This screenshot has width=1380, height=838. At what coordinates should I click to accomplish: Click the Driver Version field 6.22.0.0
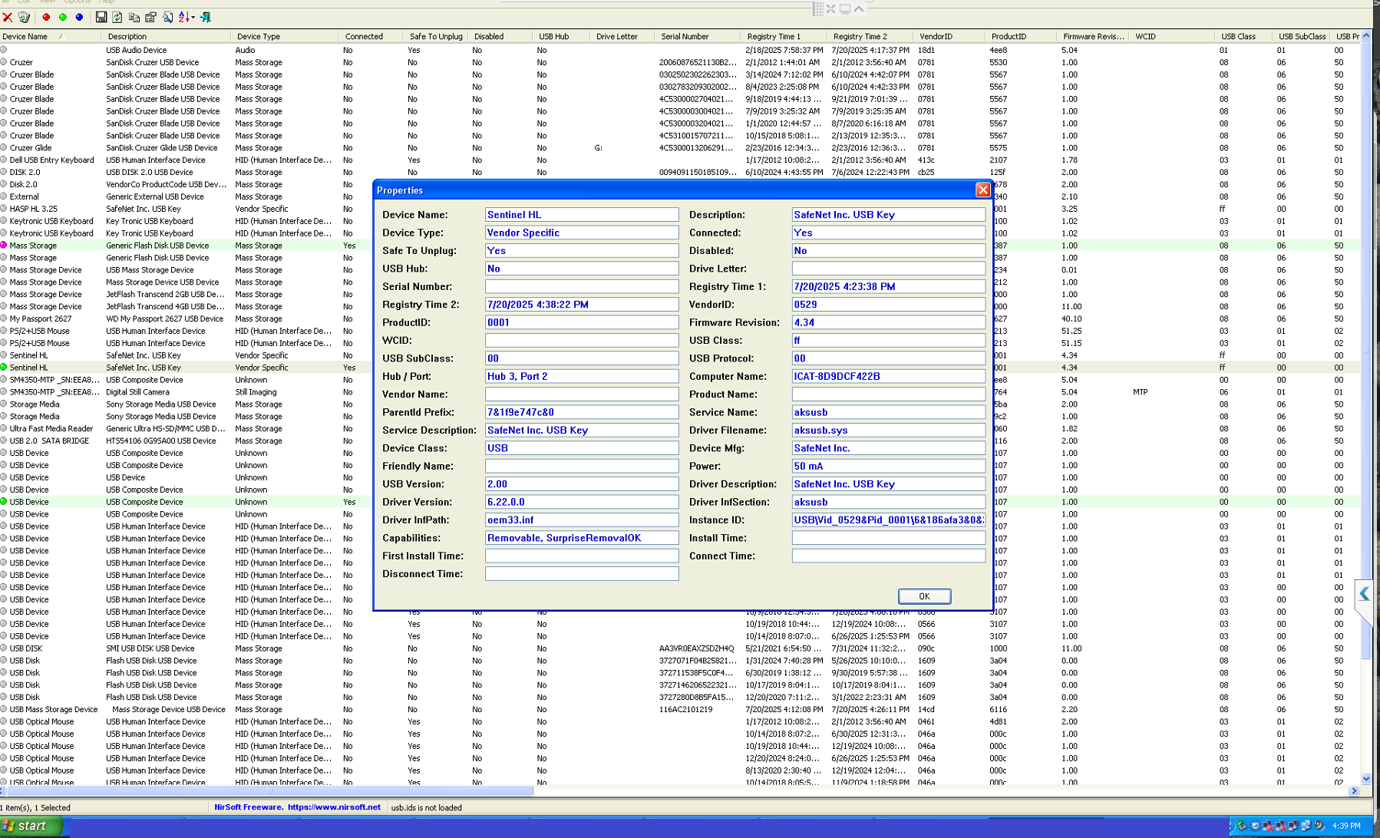coord(582,502)
